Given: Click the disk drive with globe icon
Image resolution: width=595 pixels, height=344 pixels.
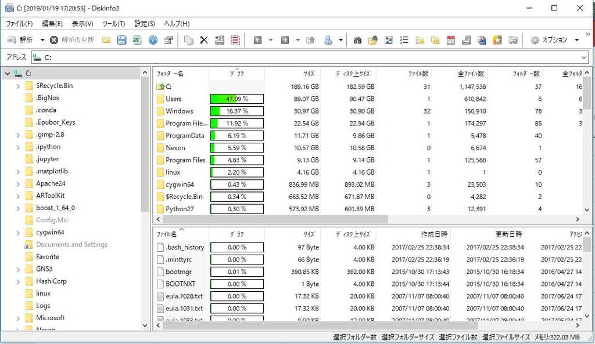Looking at the screenshot, I should point(467,40).
